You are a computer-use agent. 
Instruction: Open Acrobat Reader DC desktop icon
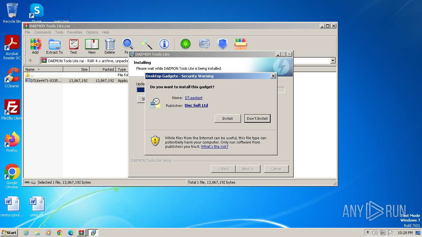pyautogui.click(x=12, y=48)
